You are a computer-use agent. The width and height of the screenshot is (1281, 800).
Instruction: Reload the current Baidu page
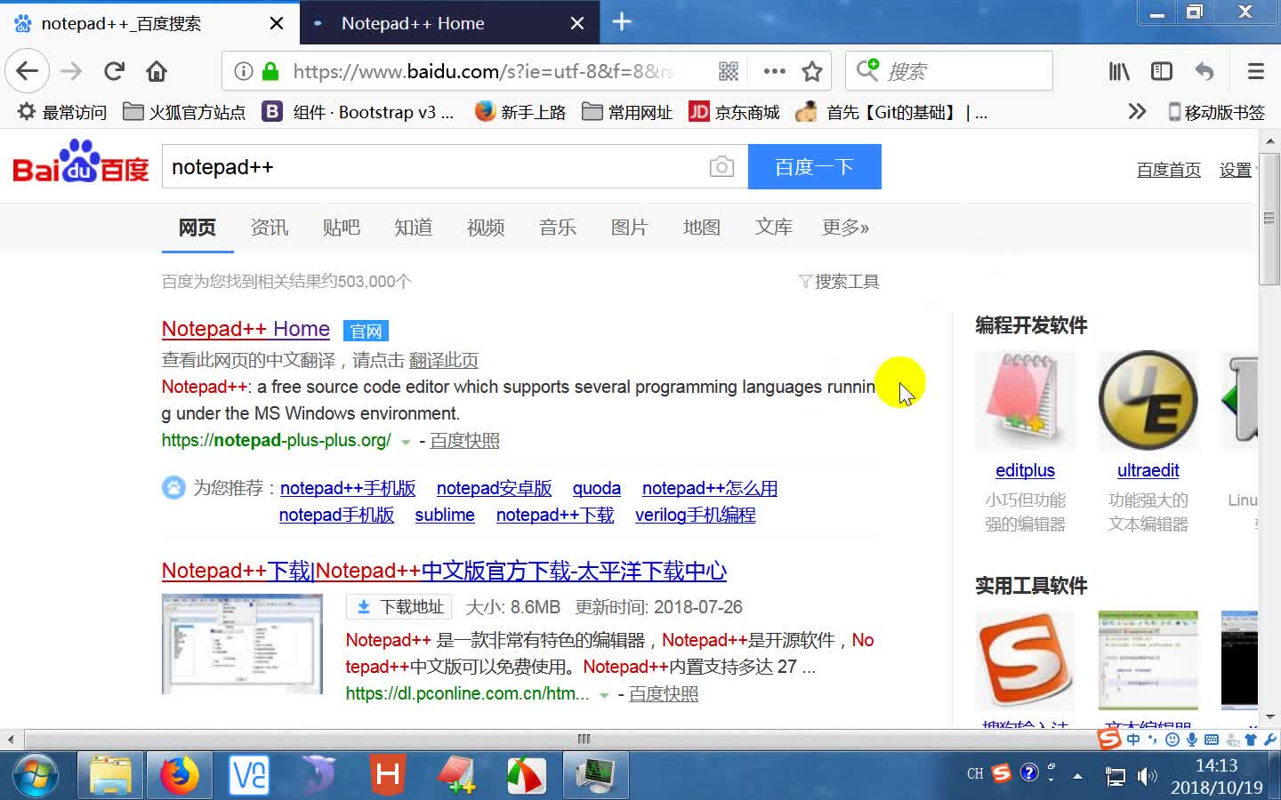pos(114,71)
